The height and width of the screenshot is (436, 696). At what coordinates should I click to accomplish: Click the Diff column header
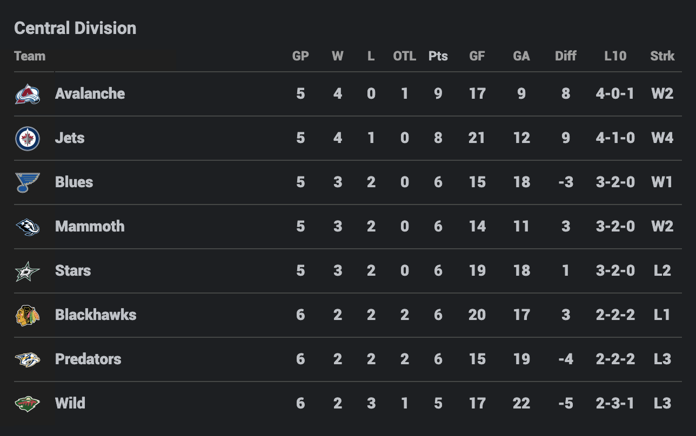[565, 56]
